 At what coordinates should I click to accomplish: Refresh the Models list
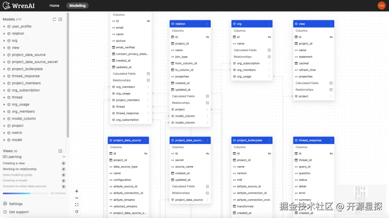pos(54,19)
